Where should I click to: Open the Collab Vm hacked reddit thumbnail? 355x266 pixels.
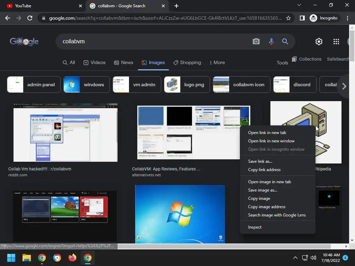click(66, 133)
